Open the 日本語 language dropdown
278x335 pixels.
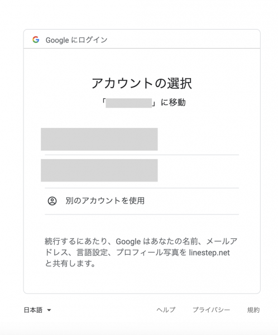click(37, 310)
